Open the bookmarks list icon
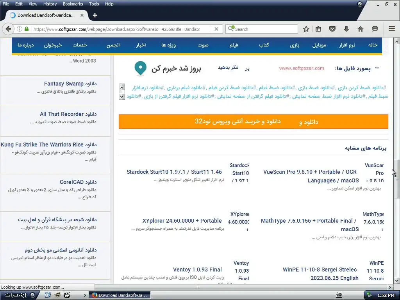This screenshot has width=400, height=300. (318, 29)
